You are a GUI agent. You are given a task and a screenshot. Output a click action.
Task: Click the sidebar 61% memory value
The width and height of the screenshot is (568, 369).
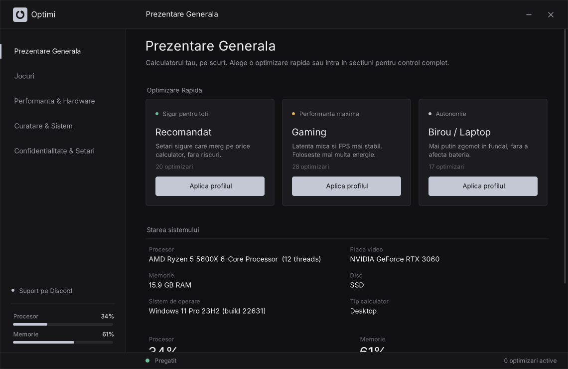(x=108, y=334)
